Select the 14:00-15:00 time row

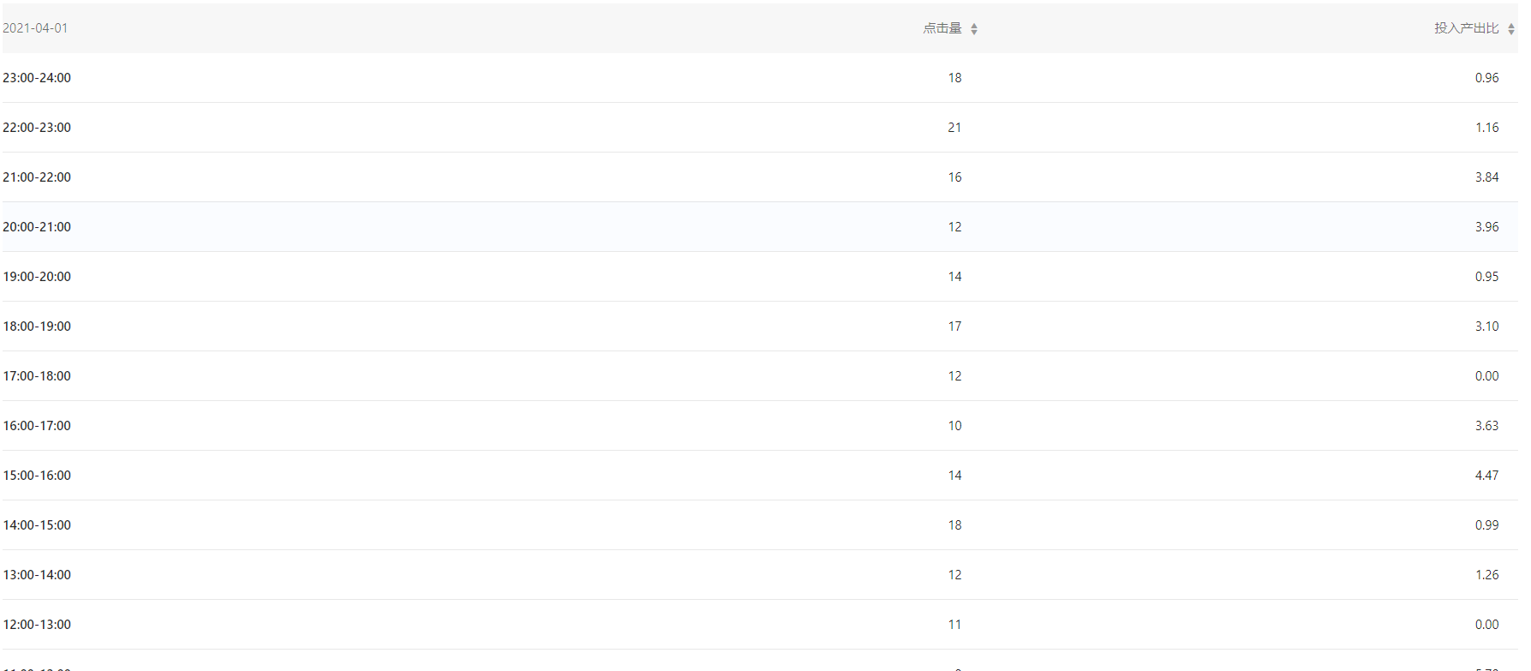760,525
